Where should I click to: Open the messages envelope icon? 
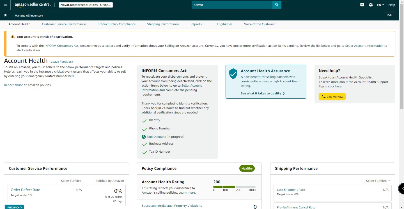(362, 5)
